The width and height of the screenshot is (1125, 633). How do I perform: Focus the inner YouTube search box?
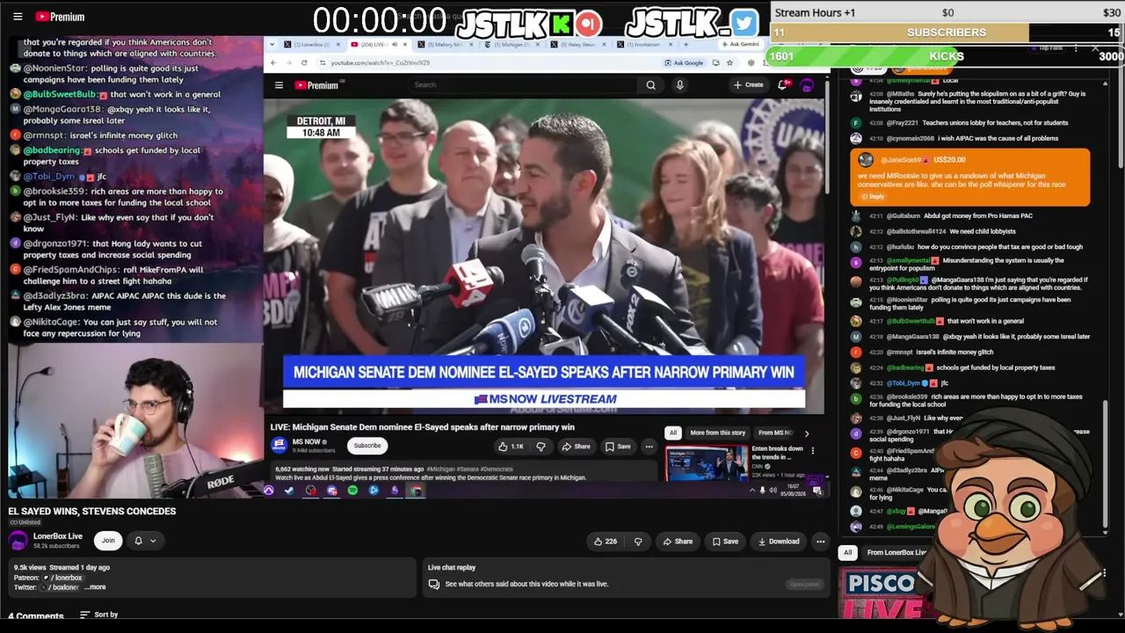click(523, 85)
